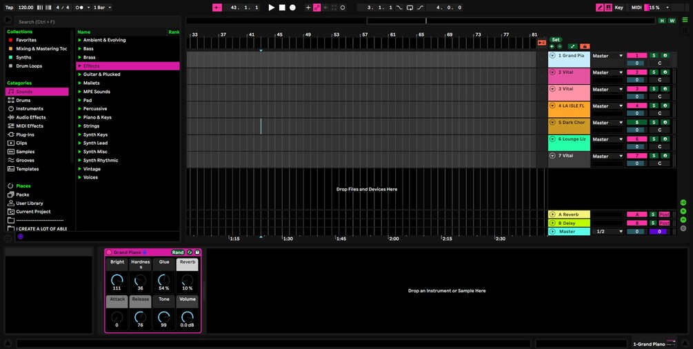The height and width of the screenshot is (349, 693).
Task: Open Favorites collection
Action: coord(26,40)
